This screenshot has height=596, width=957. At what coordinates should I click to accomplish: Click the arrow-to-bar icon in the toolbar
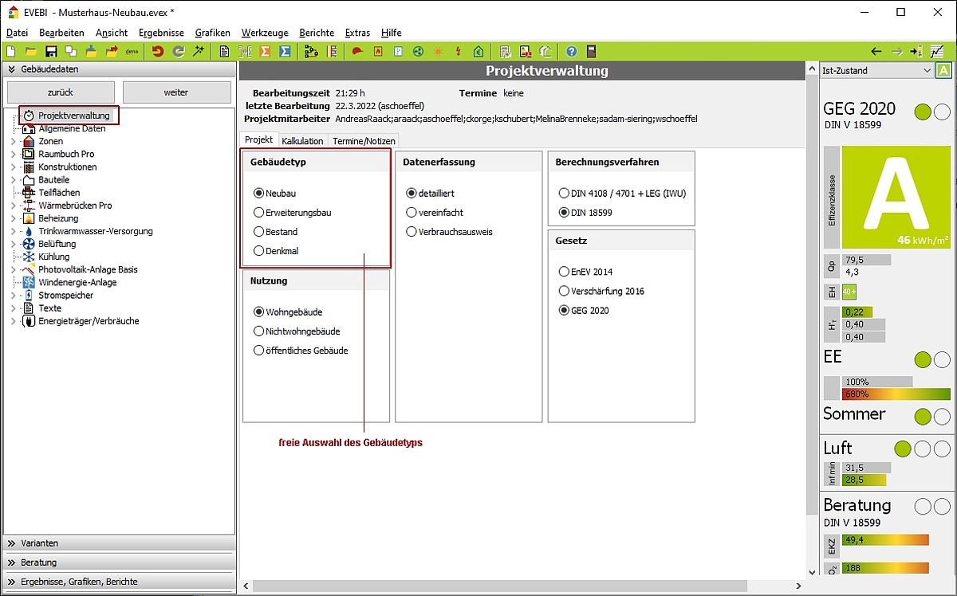(916, 52)
